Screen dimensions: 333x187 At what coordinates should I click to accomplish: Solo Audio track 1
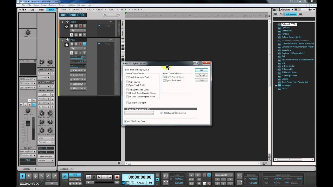pos(76,26)
